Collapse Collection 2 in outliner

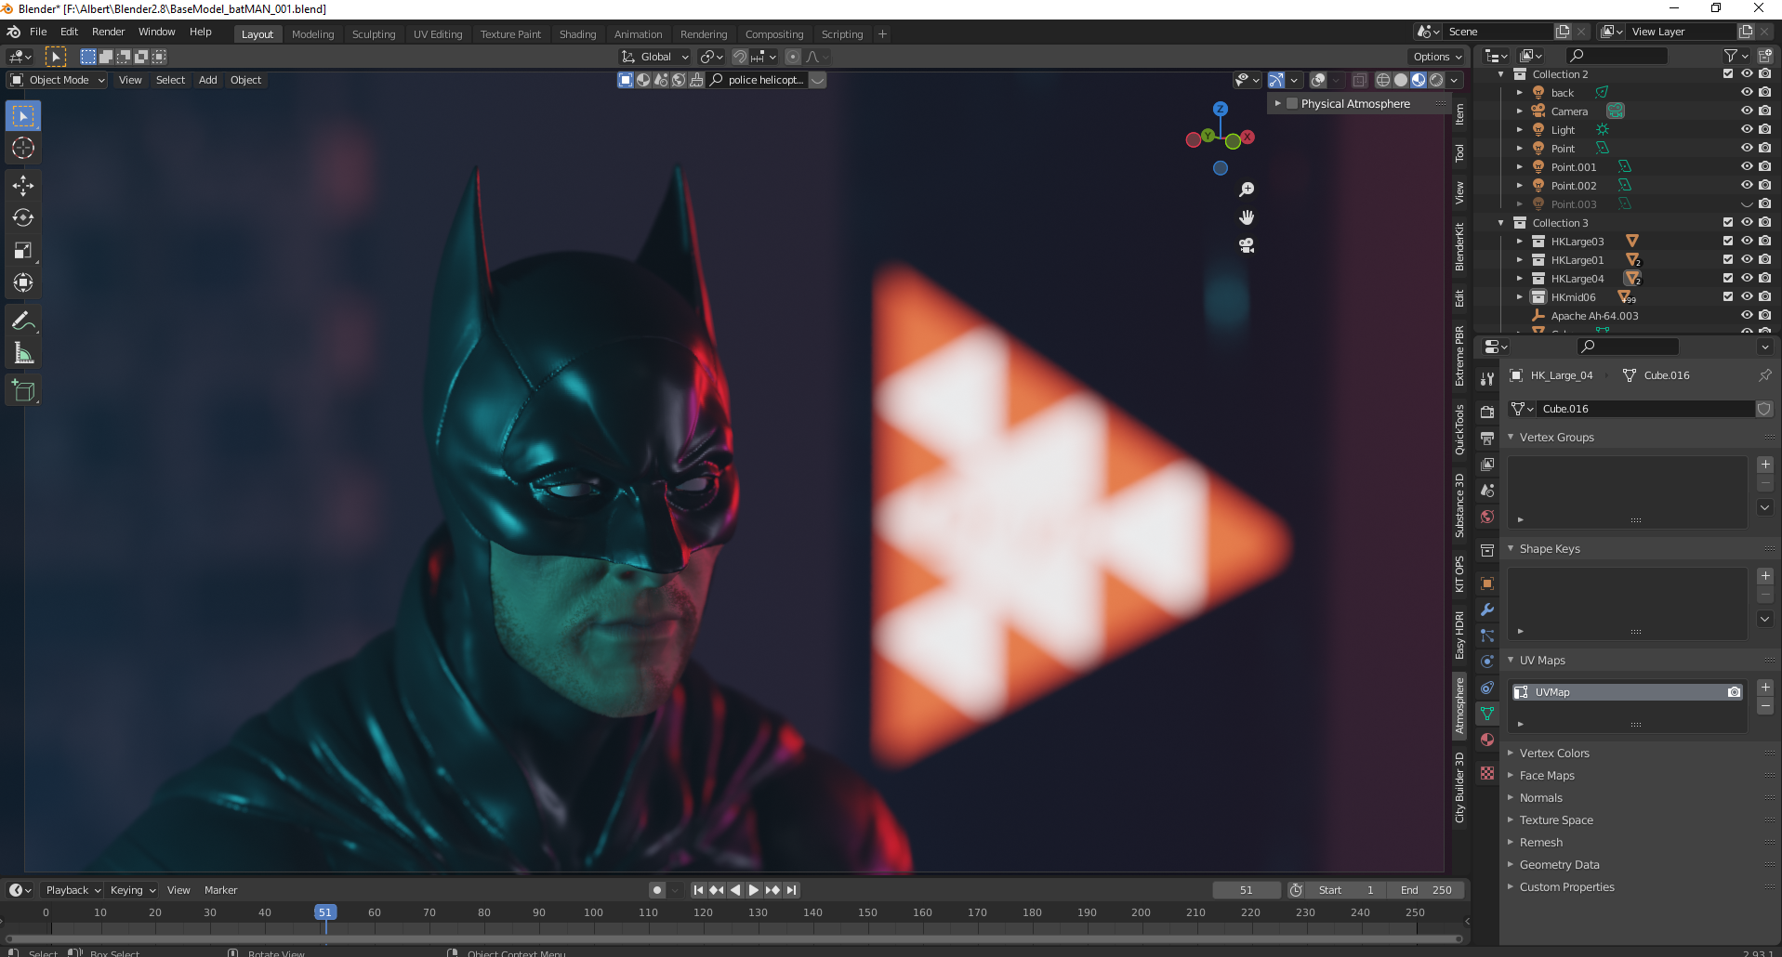[1500, 73]
